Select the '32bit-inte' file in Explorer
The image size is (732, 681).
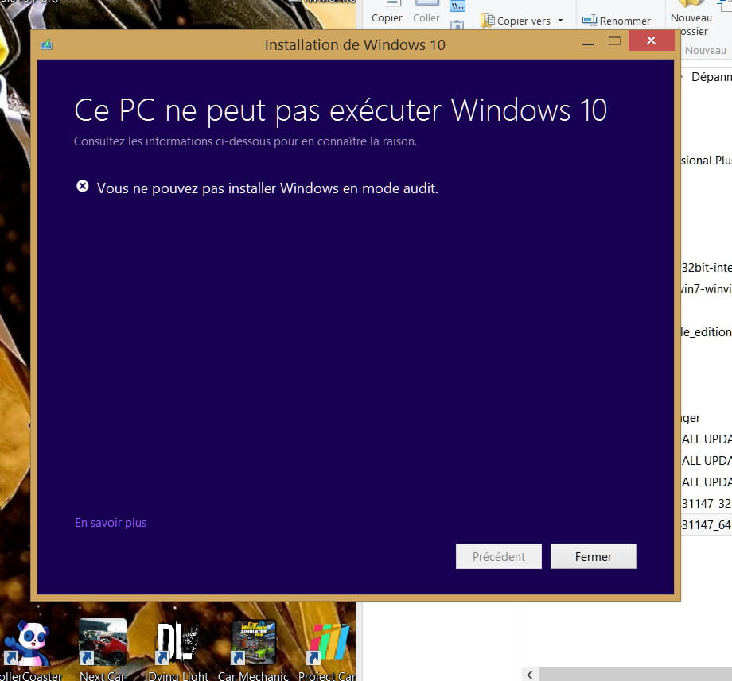pyautogui.click(x=707, y=268)
